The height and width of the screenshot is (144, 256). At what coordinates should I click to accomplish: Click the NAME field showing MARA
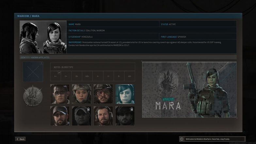[x=113, y=24]
